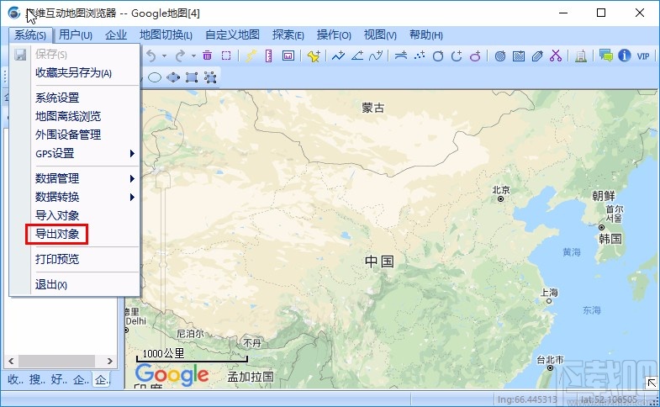Choose 导入对象 from the menu
This screenshot has height=407, width=660.
pos(57,215)
